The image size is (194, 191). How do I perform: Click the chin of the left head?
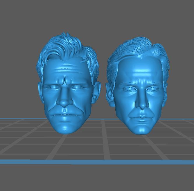(66, 127)
